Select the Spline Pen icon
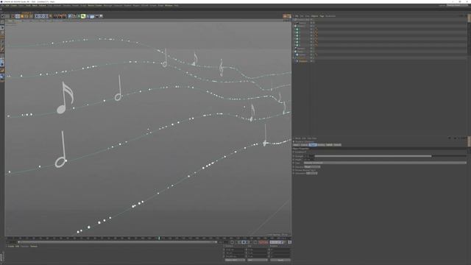The height and width of the screenshot is (265, 471). click(74, 16)
